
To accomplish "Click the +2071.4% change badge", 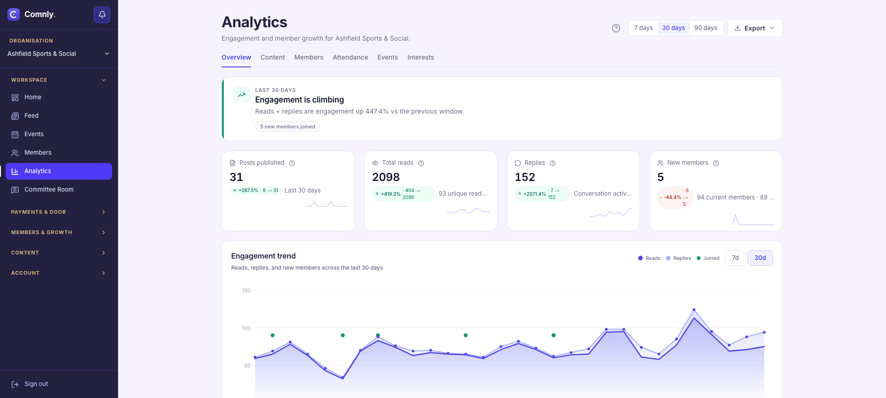I will (x=542, y=194).
